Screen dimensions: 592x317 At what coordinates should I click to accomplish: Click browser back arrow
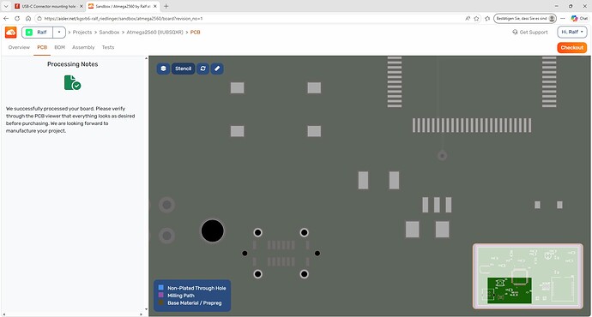pyautogui.click(x=6, y=18)
